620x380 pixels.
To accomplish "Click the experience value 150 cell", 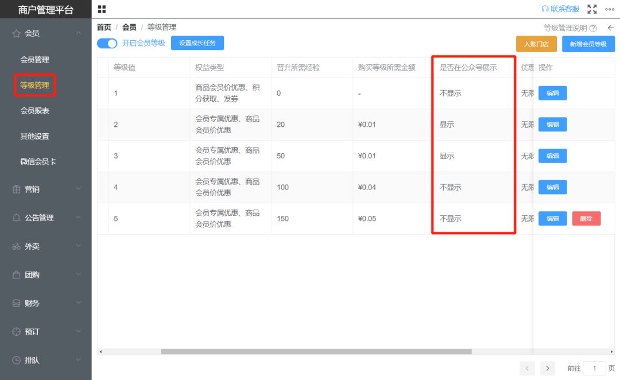I will (282, 219).
